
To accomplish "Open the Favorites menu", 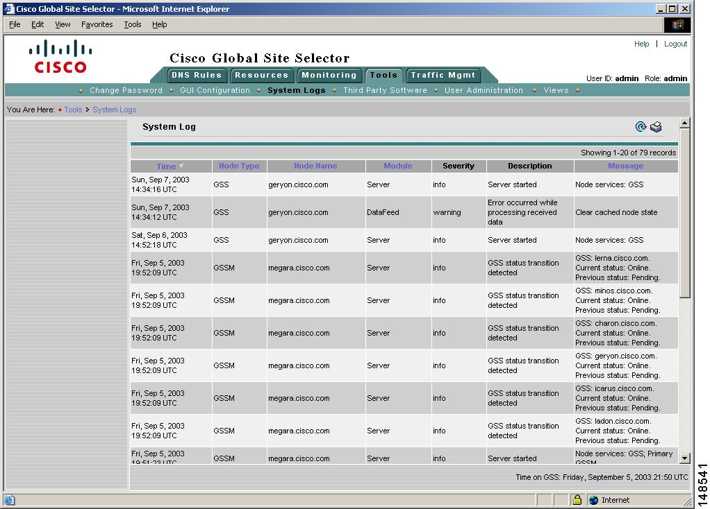I will pos(97,24).
